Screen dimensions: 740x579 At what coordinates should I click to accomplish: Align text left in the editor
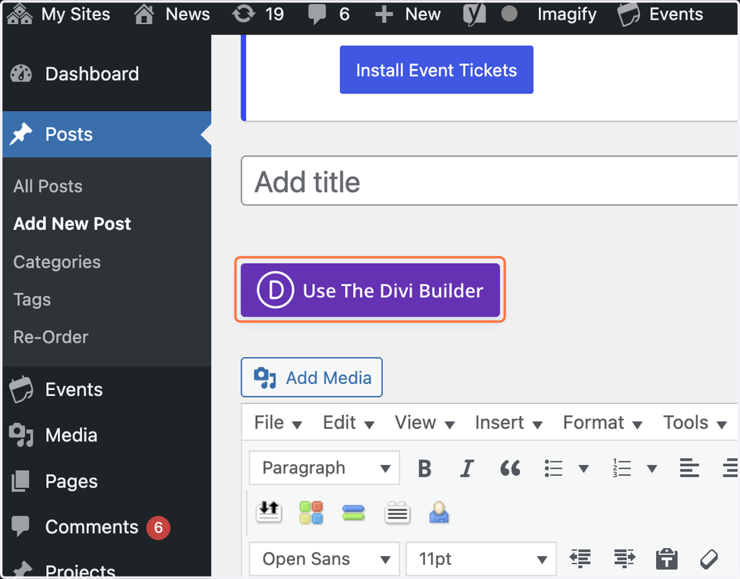[689, 469]
